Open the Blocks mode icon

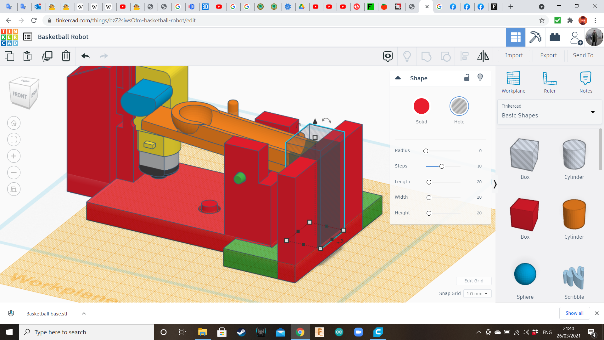pos(535,37)
